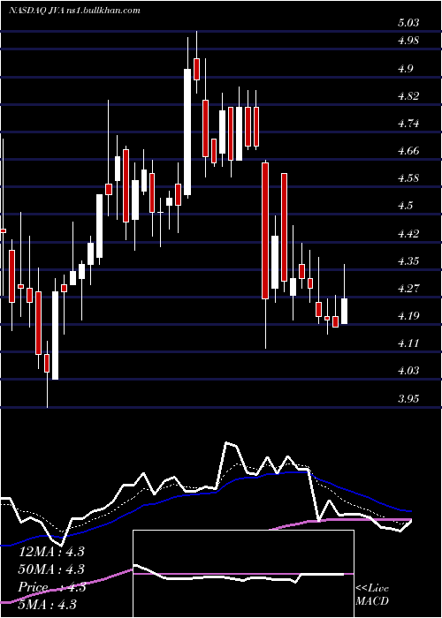
Task: Click the <<Live MACD label
Action: pyautogui.click(x=372, y=594)
